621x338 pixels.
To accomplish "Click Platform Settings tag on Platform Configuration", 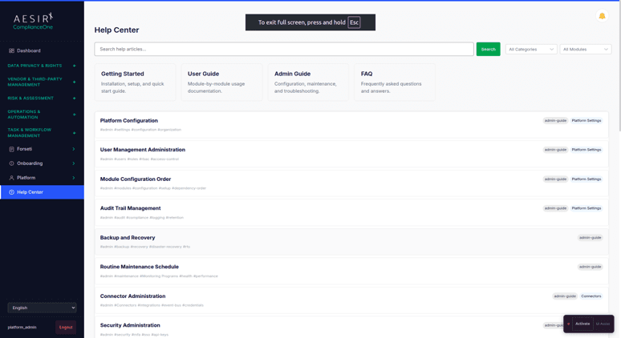I will (x=586, y=121).
